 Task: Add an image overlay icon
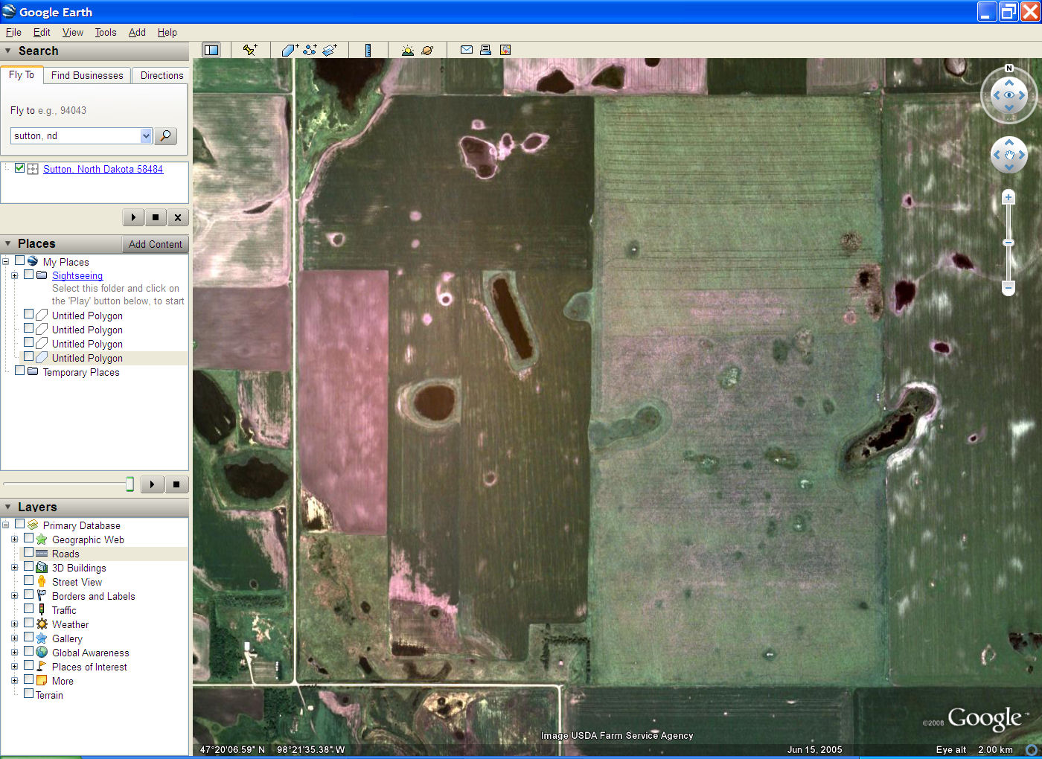click(330, 50)
